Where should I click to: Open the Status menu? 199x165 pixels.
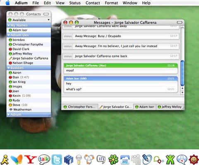point(75,3)
